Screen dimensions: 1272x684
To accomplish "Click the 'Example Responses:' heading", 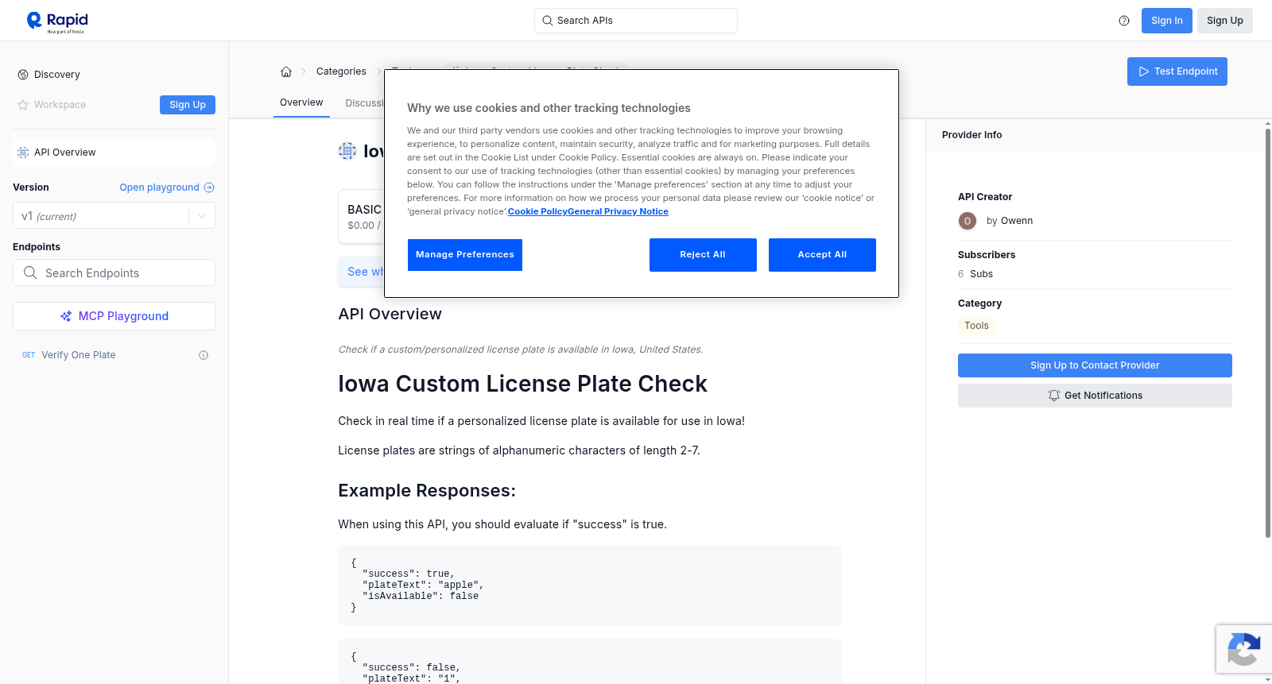I will (x=427, y=491).
